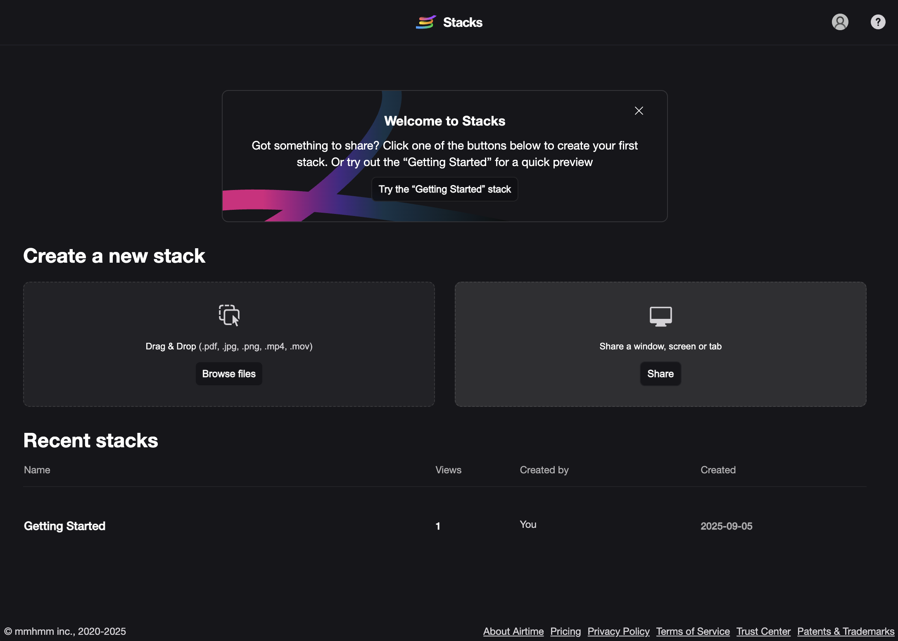Click the Created date column header
This screenshot has width=898, height=641.
point(718,470)
